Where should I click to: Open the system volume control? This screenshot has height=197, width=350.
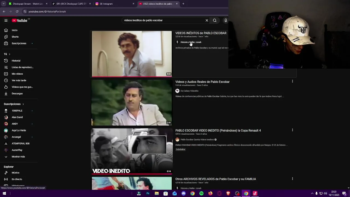coord(325,193)
